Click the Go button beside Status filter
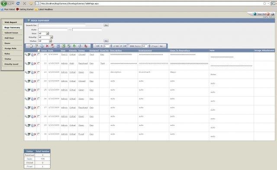Viewport: 277px width, 170px height. pyautogui.click(x=106, y=41)
